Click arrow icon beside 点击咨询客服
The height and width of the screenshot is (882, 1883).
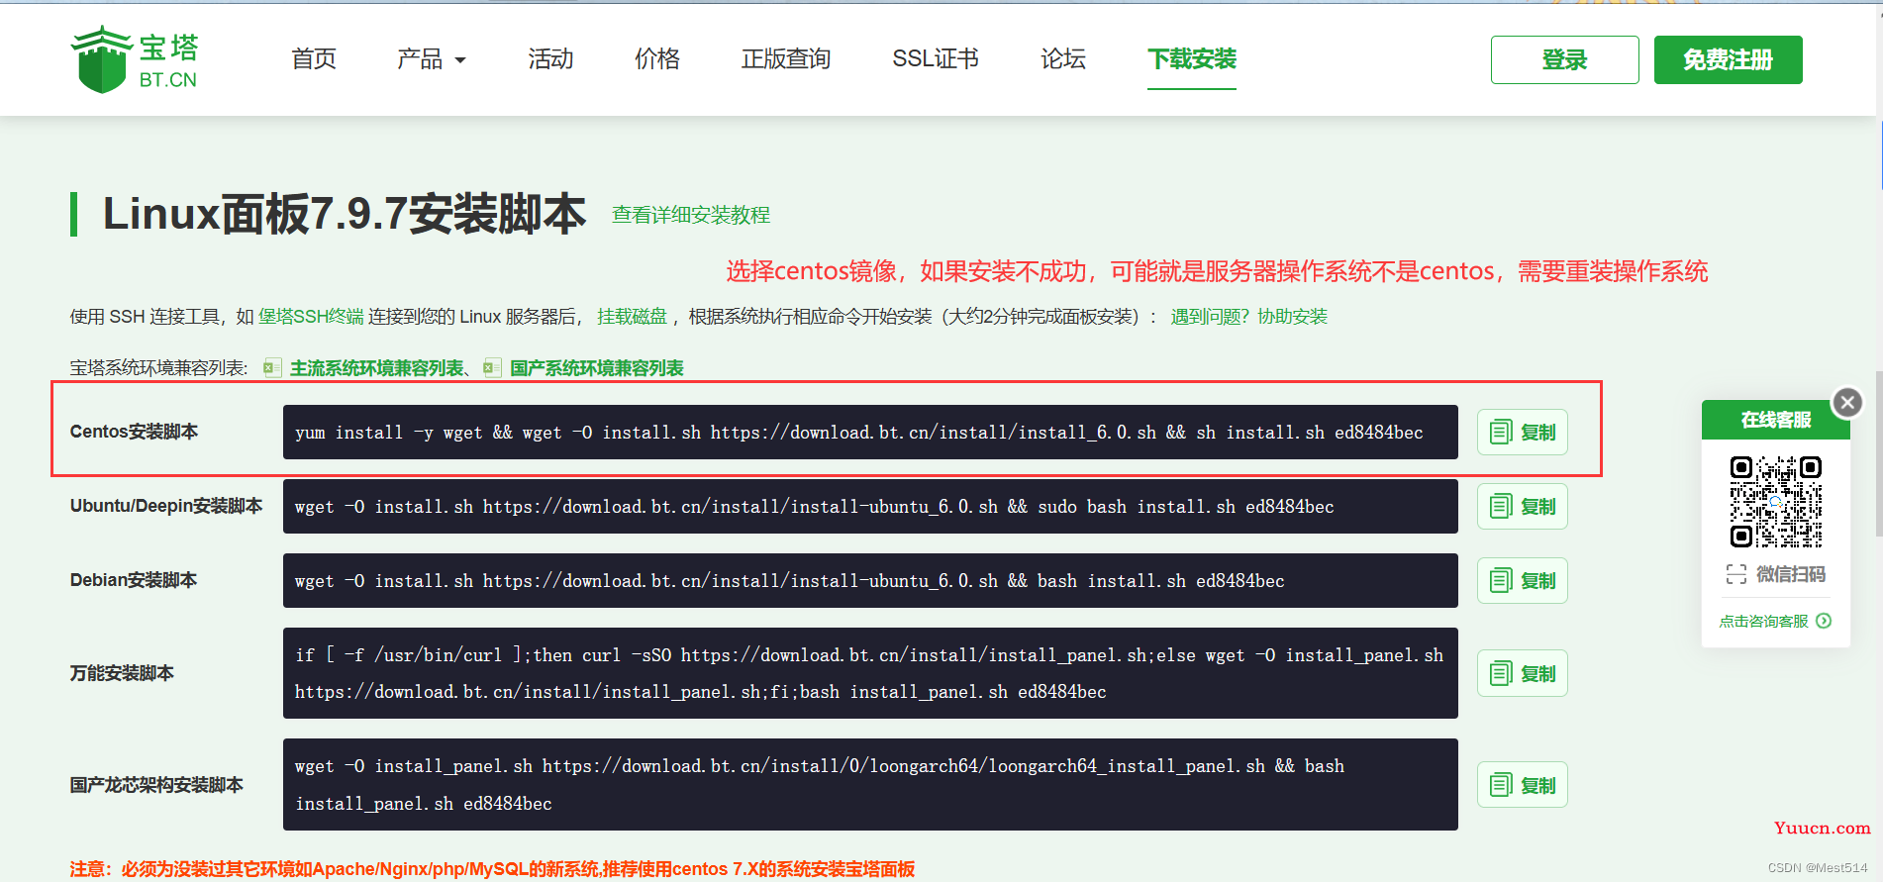click(x=1824, y=621)
